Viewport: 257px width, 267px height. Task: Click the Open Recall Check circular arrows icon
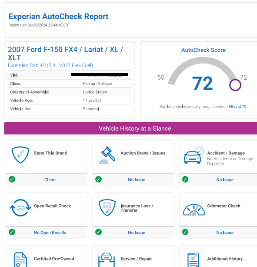coord(20,208)
